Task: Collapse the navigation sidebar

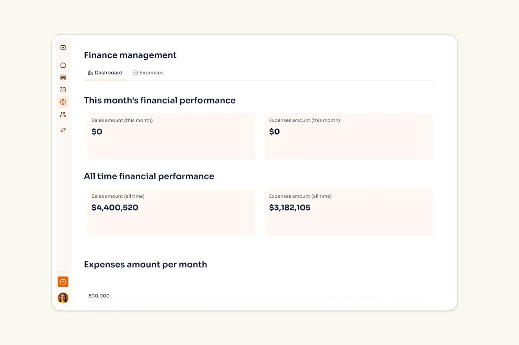Action: tap(63, 47)
